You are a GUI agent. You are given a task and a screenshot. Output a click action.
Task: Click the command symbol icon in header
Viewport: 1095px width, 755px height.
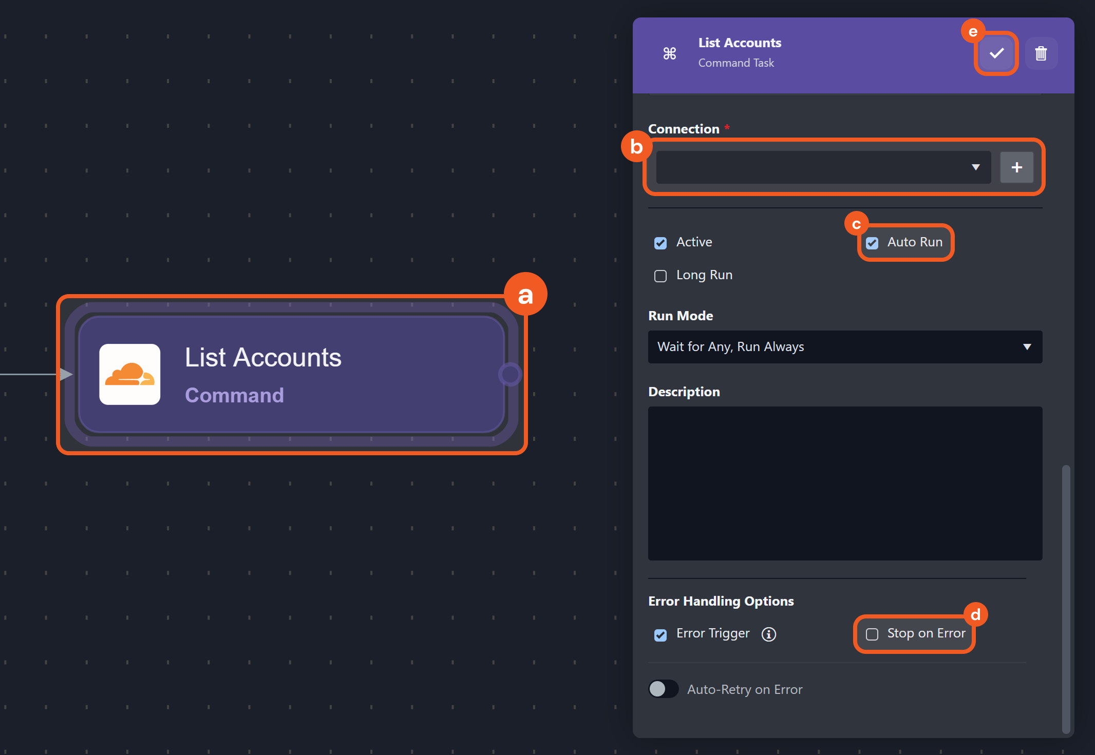(669, 53)
